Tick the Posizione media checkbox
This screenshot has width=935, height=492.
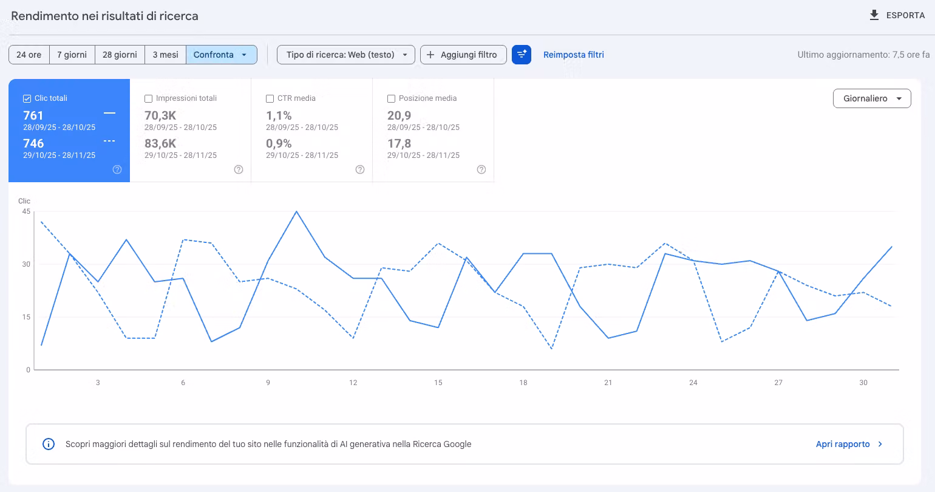click(x=391, y=98)
